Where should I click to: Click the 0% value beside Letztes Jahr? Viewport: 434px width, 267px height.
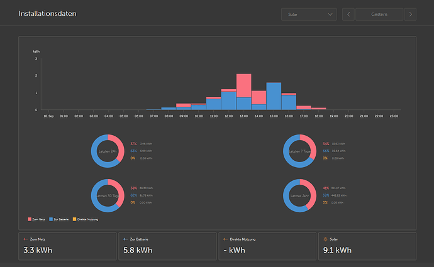point(325,202)
